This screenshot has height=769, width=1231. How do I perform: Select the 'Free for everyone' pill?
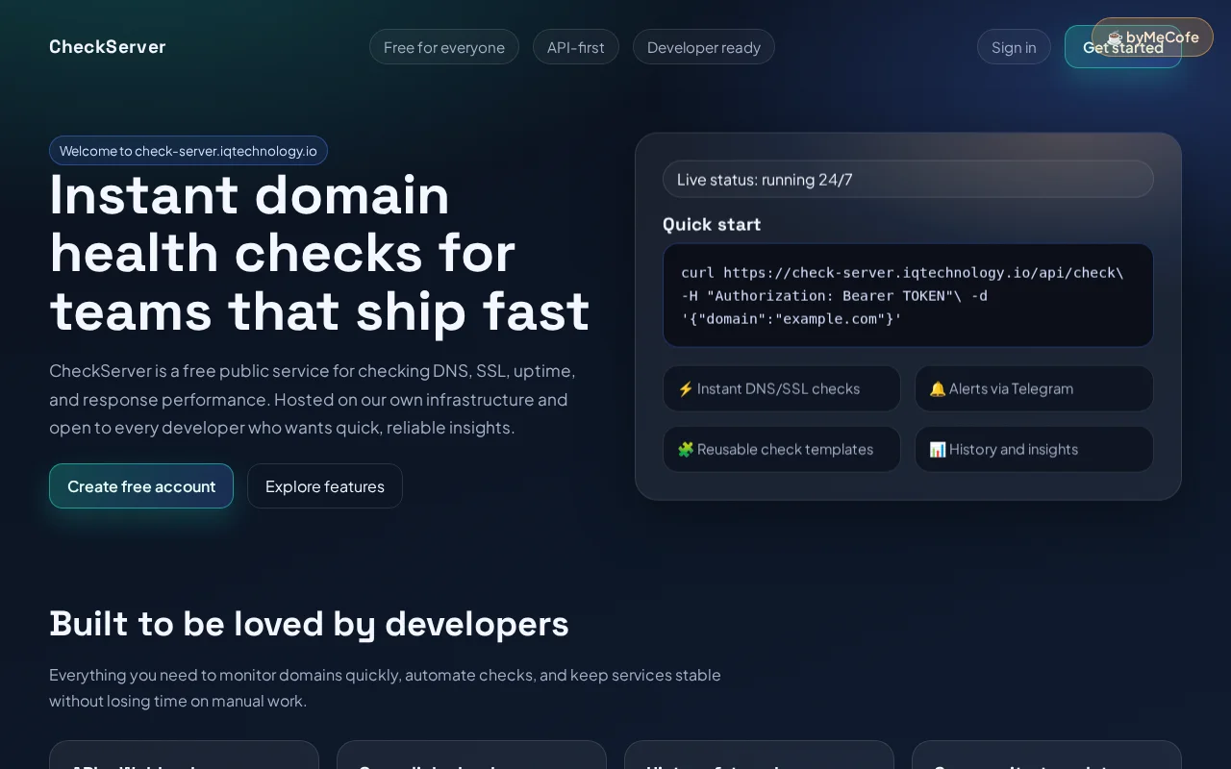click(444, 47)
